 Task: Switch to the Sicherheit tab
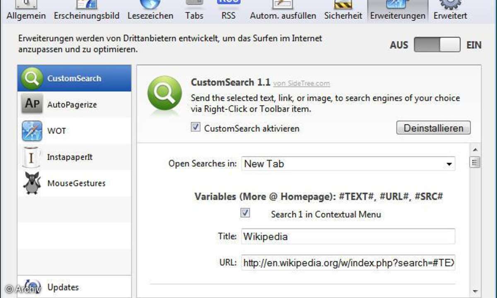tap(343, 11)
